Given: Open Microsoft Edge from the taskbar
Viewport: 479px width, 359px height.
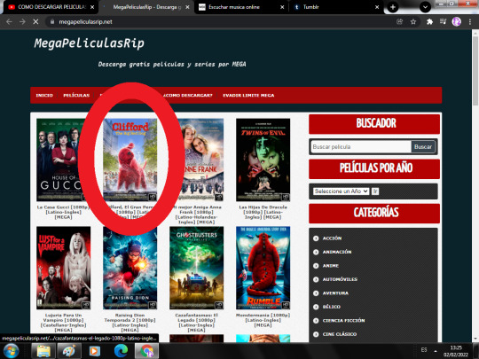Looking at the screenshot, I should point(121,351).
